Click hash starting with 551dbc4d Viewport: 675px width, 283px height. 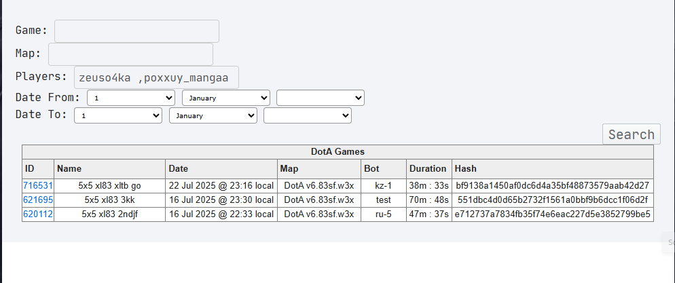coord(553,200)
